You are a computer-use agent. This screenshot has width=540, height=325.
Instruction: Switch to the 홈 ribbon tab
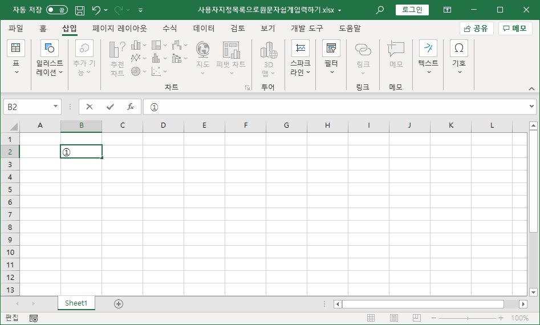(43, 29)
